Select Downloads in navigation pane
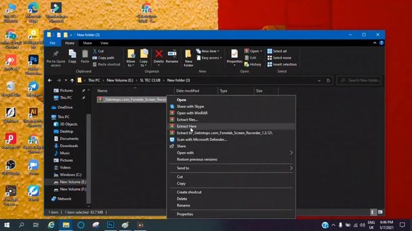 tap(66, 146)
